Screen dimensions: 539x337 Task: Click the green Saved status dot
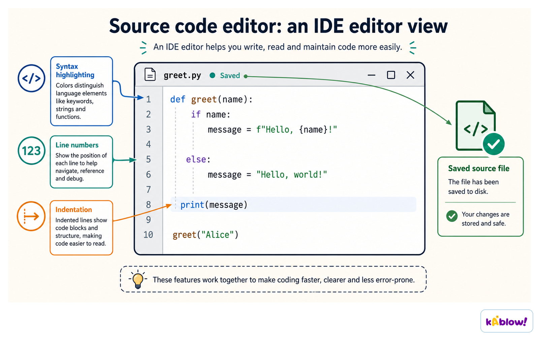tap(212, 75)
